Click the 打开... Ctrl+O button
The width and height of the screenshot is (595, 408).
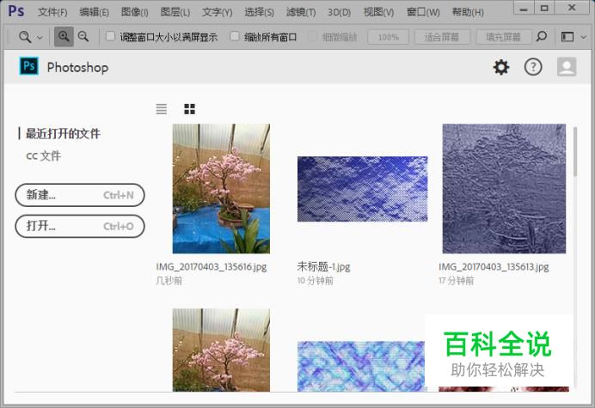[80, 227]
